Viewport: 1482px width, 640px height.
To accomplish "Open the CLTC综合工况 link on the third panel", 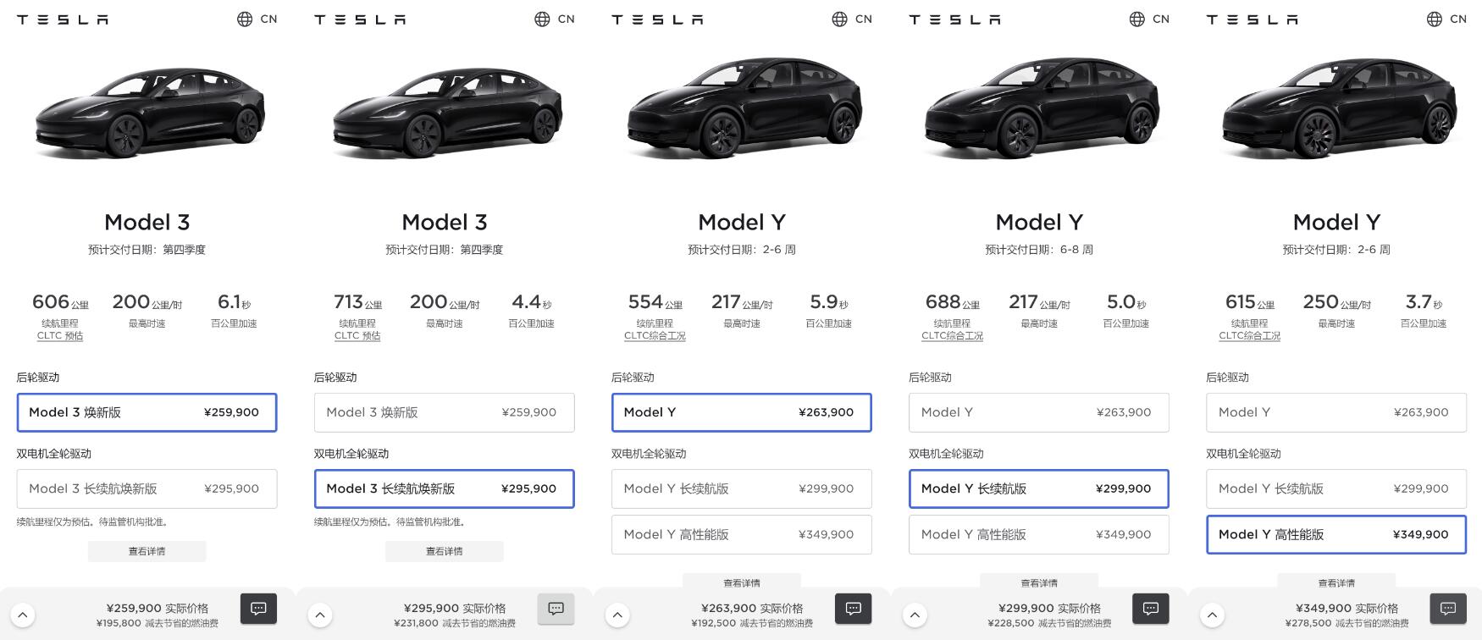I will [654, 335].
